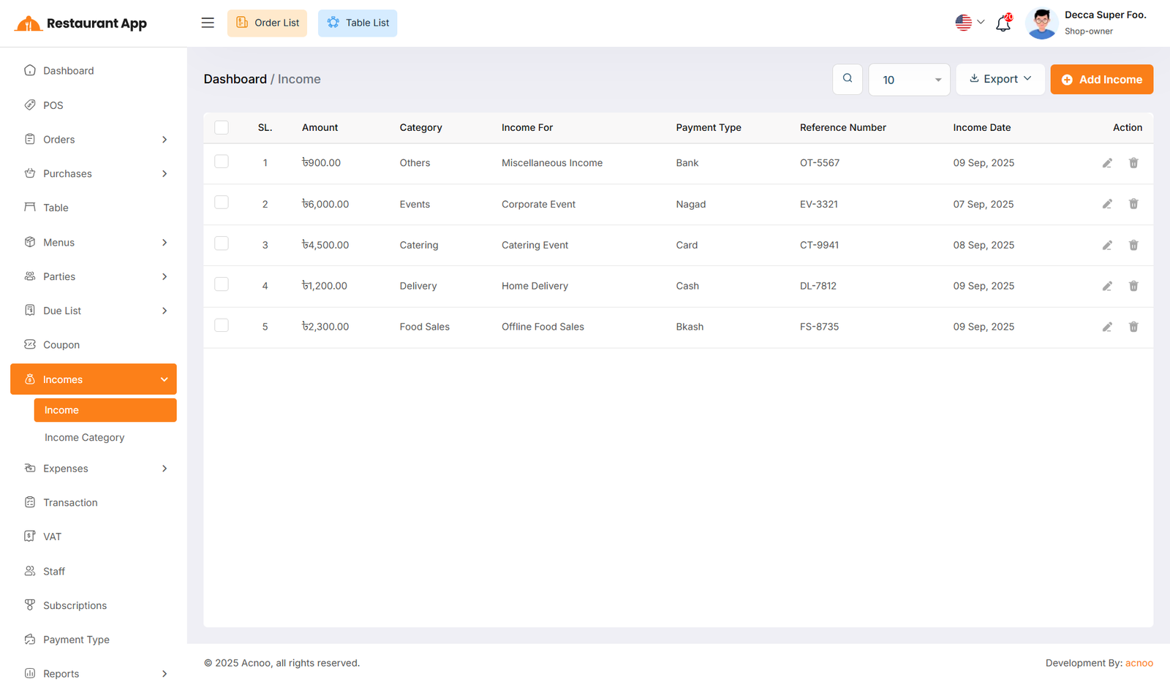Click the Add Income button
Screen dimensions: 1170x682
click(1101, 80)
